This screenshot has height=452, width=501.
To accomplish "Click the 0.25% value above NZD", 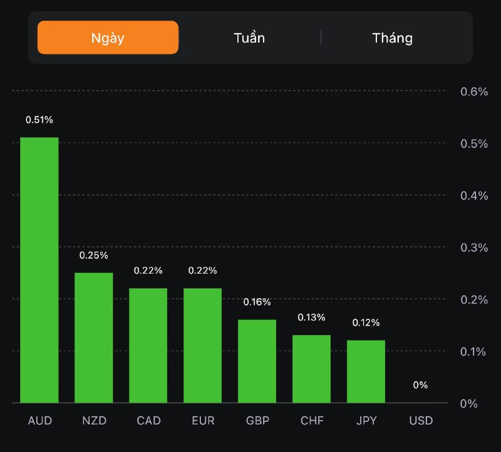I will [x=94, y=255].
